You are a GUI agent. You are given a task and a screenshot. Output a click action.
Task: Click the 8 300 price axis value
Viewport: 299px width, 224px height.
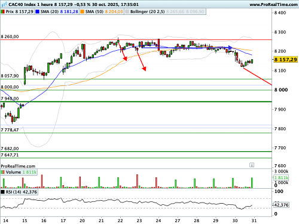coord(280,32)
